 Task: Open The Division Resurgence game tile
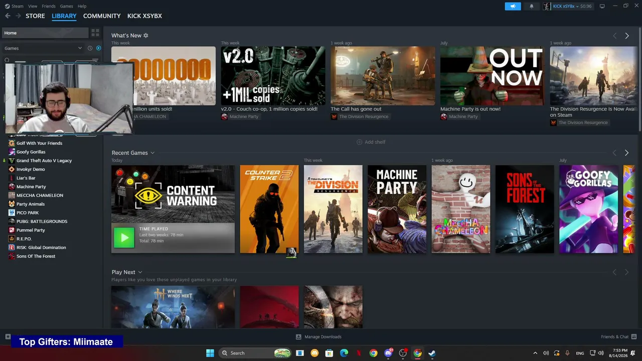click(333, 209)
